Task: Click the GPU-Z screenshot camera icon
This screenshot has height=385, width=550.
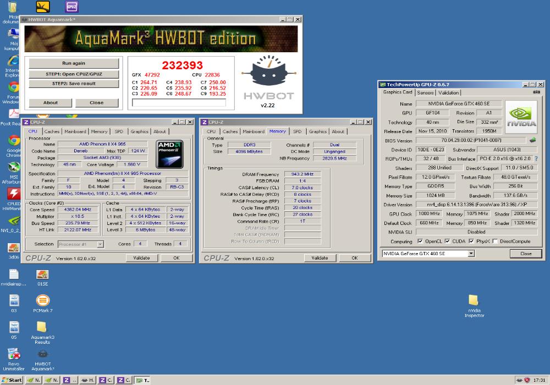Action: pyautogui.click(x=536, y=92)
